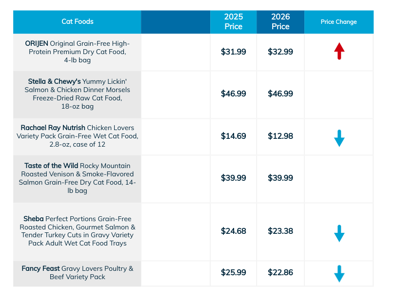
Task: Select the Cat Foods column header
Action: pos(78,21)
